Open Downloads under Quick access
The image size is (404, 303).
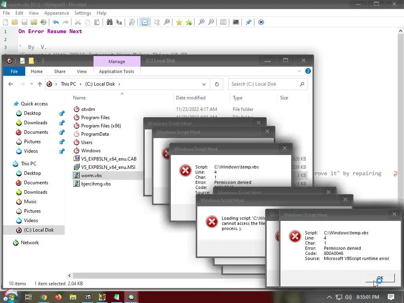(36, 123)
